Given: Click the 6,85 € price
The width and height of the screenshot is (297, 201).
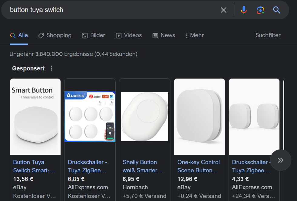Looking at the screenshot, I should (76, 179).
